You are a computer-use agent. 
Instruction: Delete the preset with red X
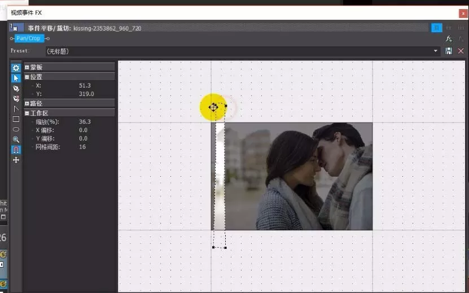461,51
